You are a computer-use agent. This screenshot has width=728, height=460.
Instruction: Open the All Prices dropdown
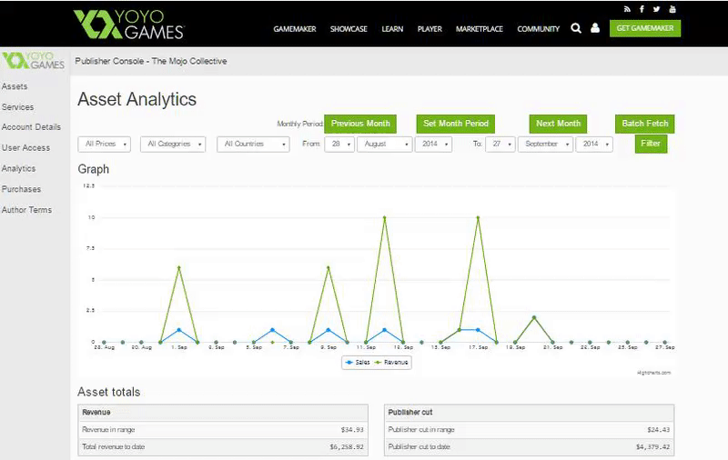pos(105,145)
